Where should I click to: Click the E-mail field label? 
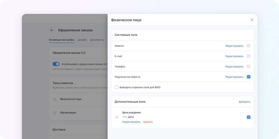118,56
